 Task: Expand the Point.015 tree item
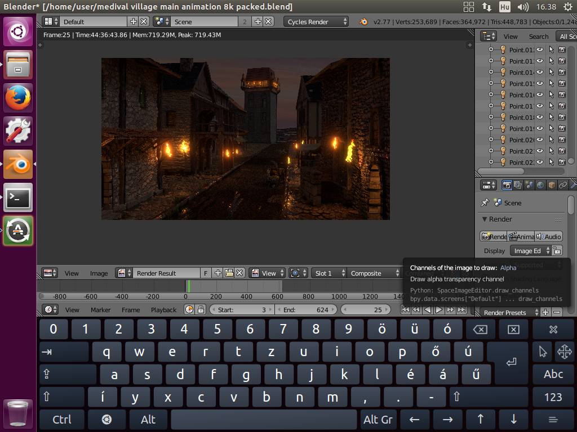point(491,83)
